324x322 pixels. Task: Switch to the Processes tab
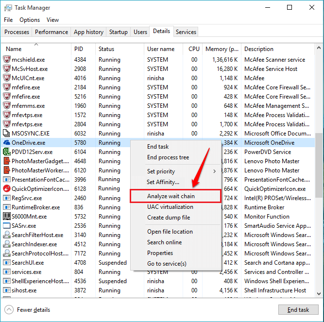(x=17, y=32)
